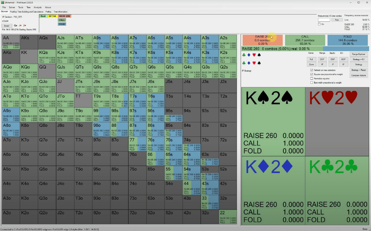Click the Compare Actions button

click(x=359, y=75)
